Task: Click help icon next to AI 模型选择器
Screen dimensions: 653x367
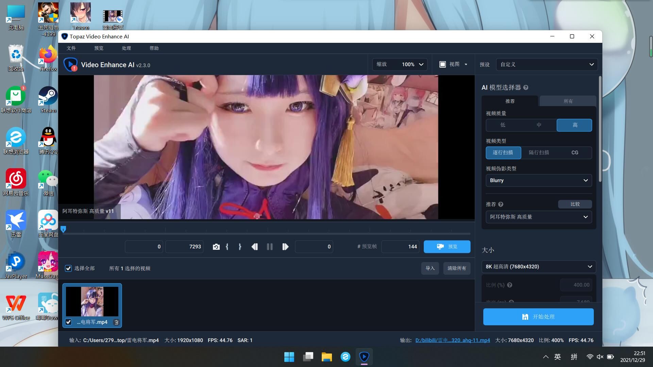Action: 526,88
